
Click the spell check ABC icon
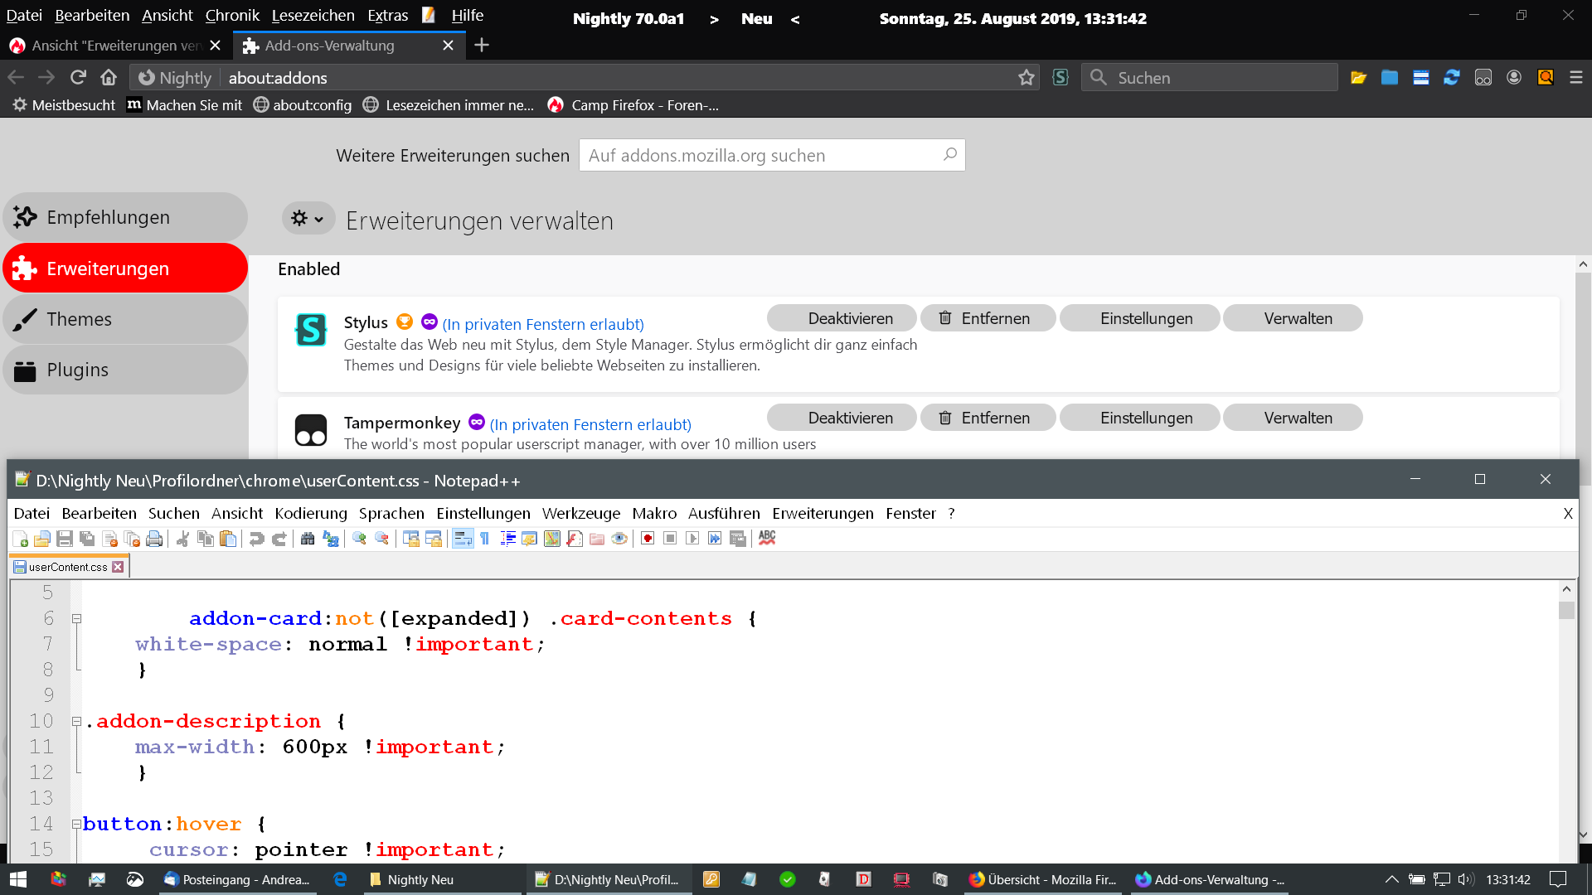pyautogui.click(x=767, y=538)
